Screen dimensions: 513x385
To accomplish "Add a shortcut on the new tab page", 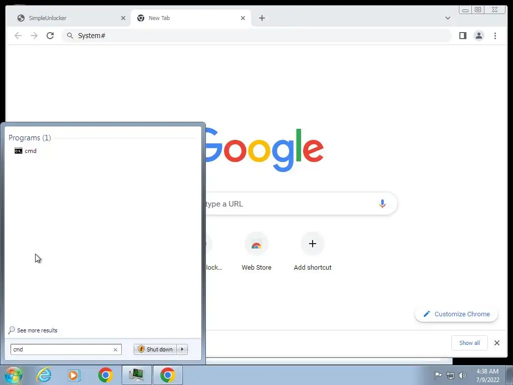I will coord(313,252).
